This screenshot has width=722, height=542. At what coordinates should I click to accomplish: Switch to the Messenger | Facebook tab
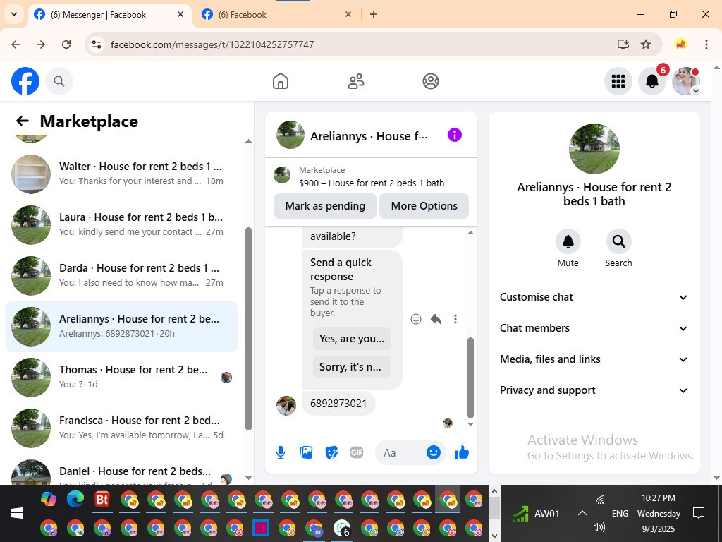[109, 15]
